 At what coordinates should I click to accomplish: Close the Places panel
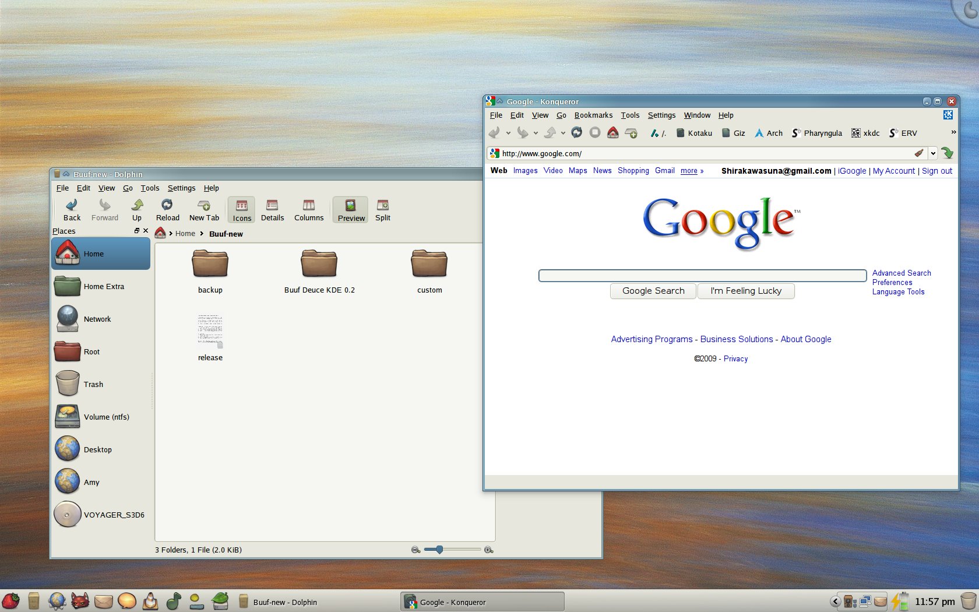coord(146,231)
